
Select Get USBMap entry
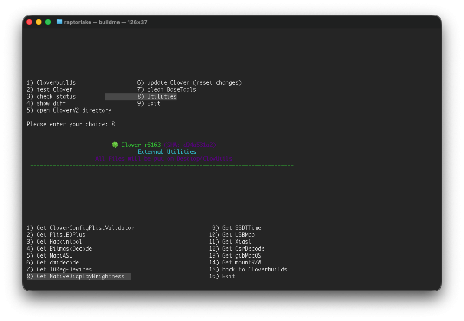(232, 235)
